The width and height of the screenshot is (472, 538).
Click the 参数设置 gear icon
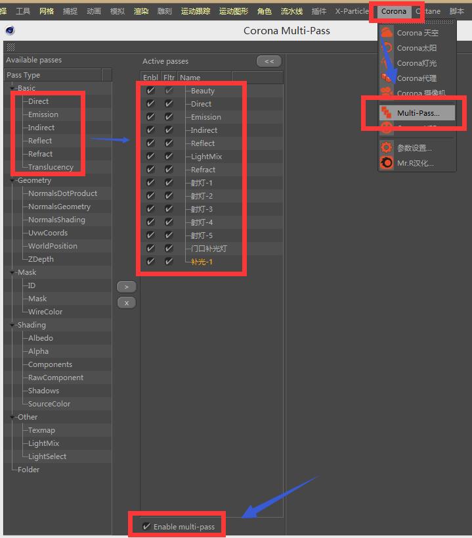click(x=387, y=148)
